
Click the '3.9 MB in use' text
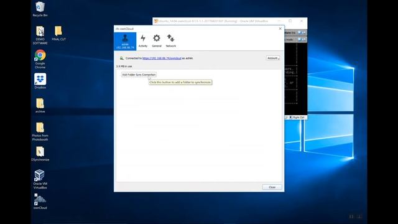coord(124,67)
